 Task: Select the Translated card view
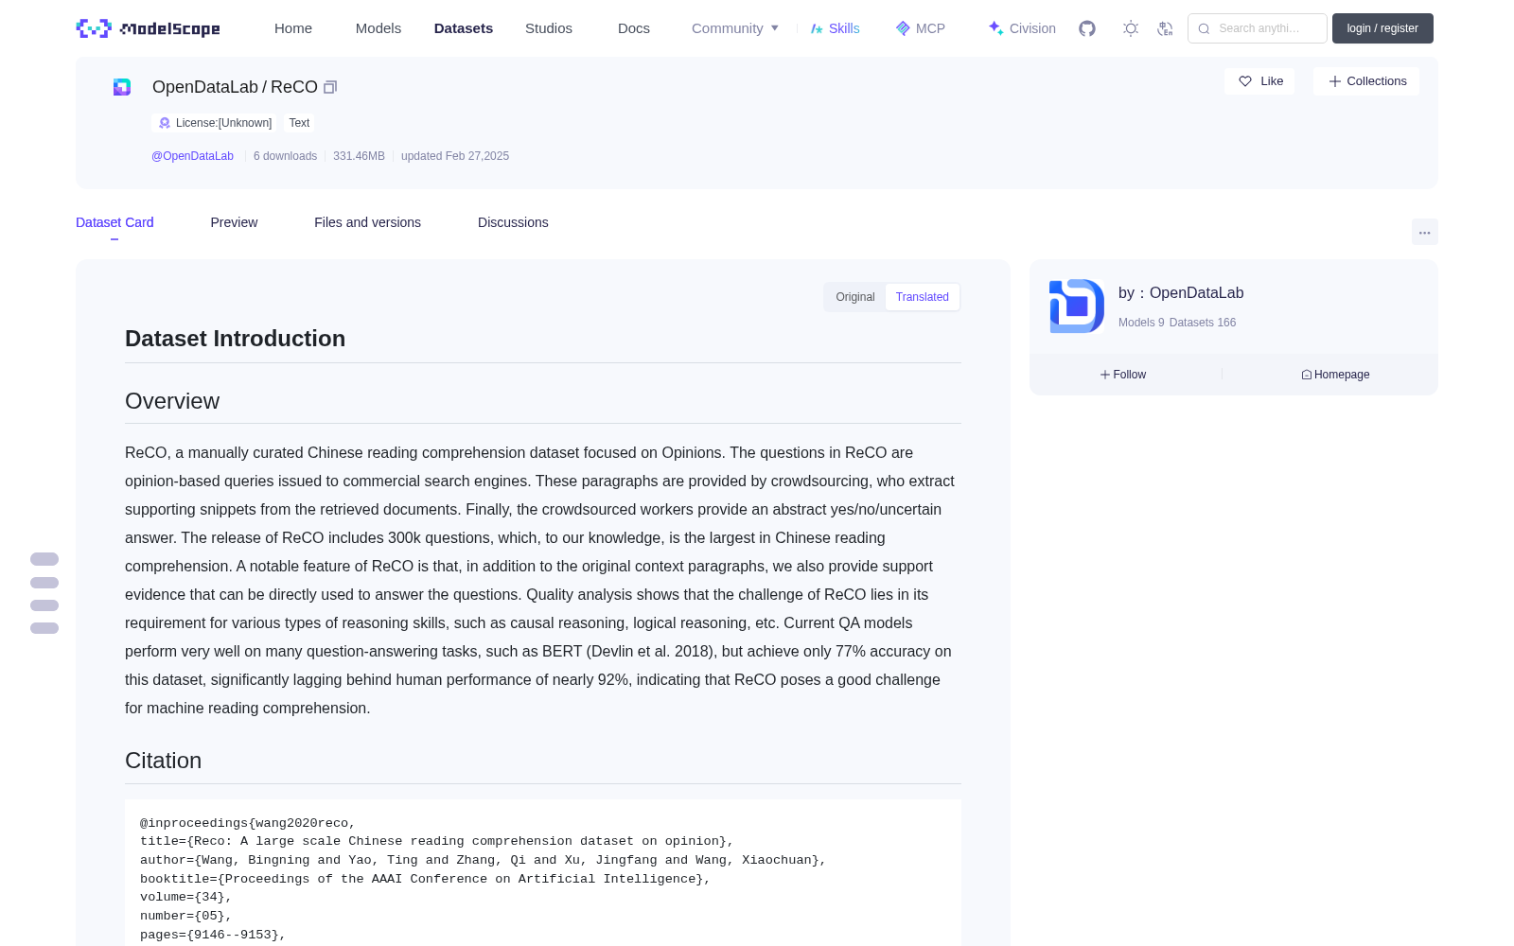pos(923,297)
